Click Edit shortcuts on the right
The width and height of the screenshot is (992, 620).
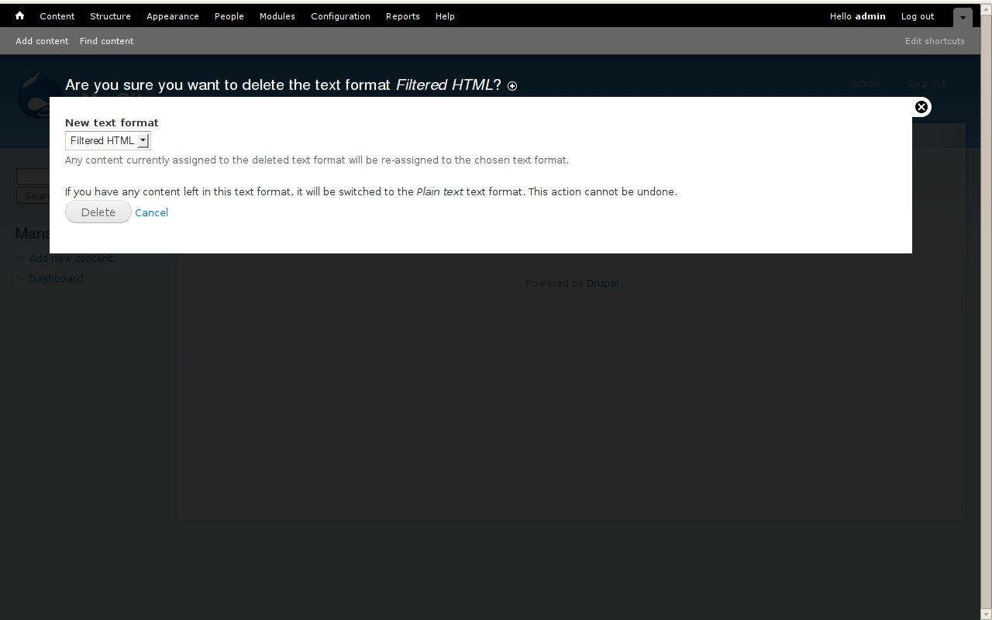[x=935, y=41]
